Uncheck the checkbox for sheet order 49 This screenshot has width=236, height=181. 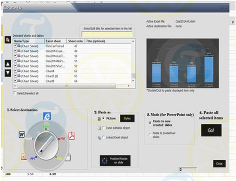click(16, 51)
